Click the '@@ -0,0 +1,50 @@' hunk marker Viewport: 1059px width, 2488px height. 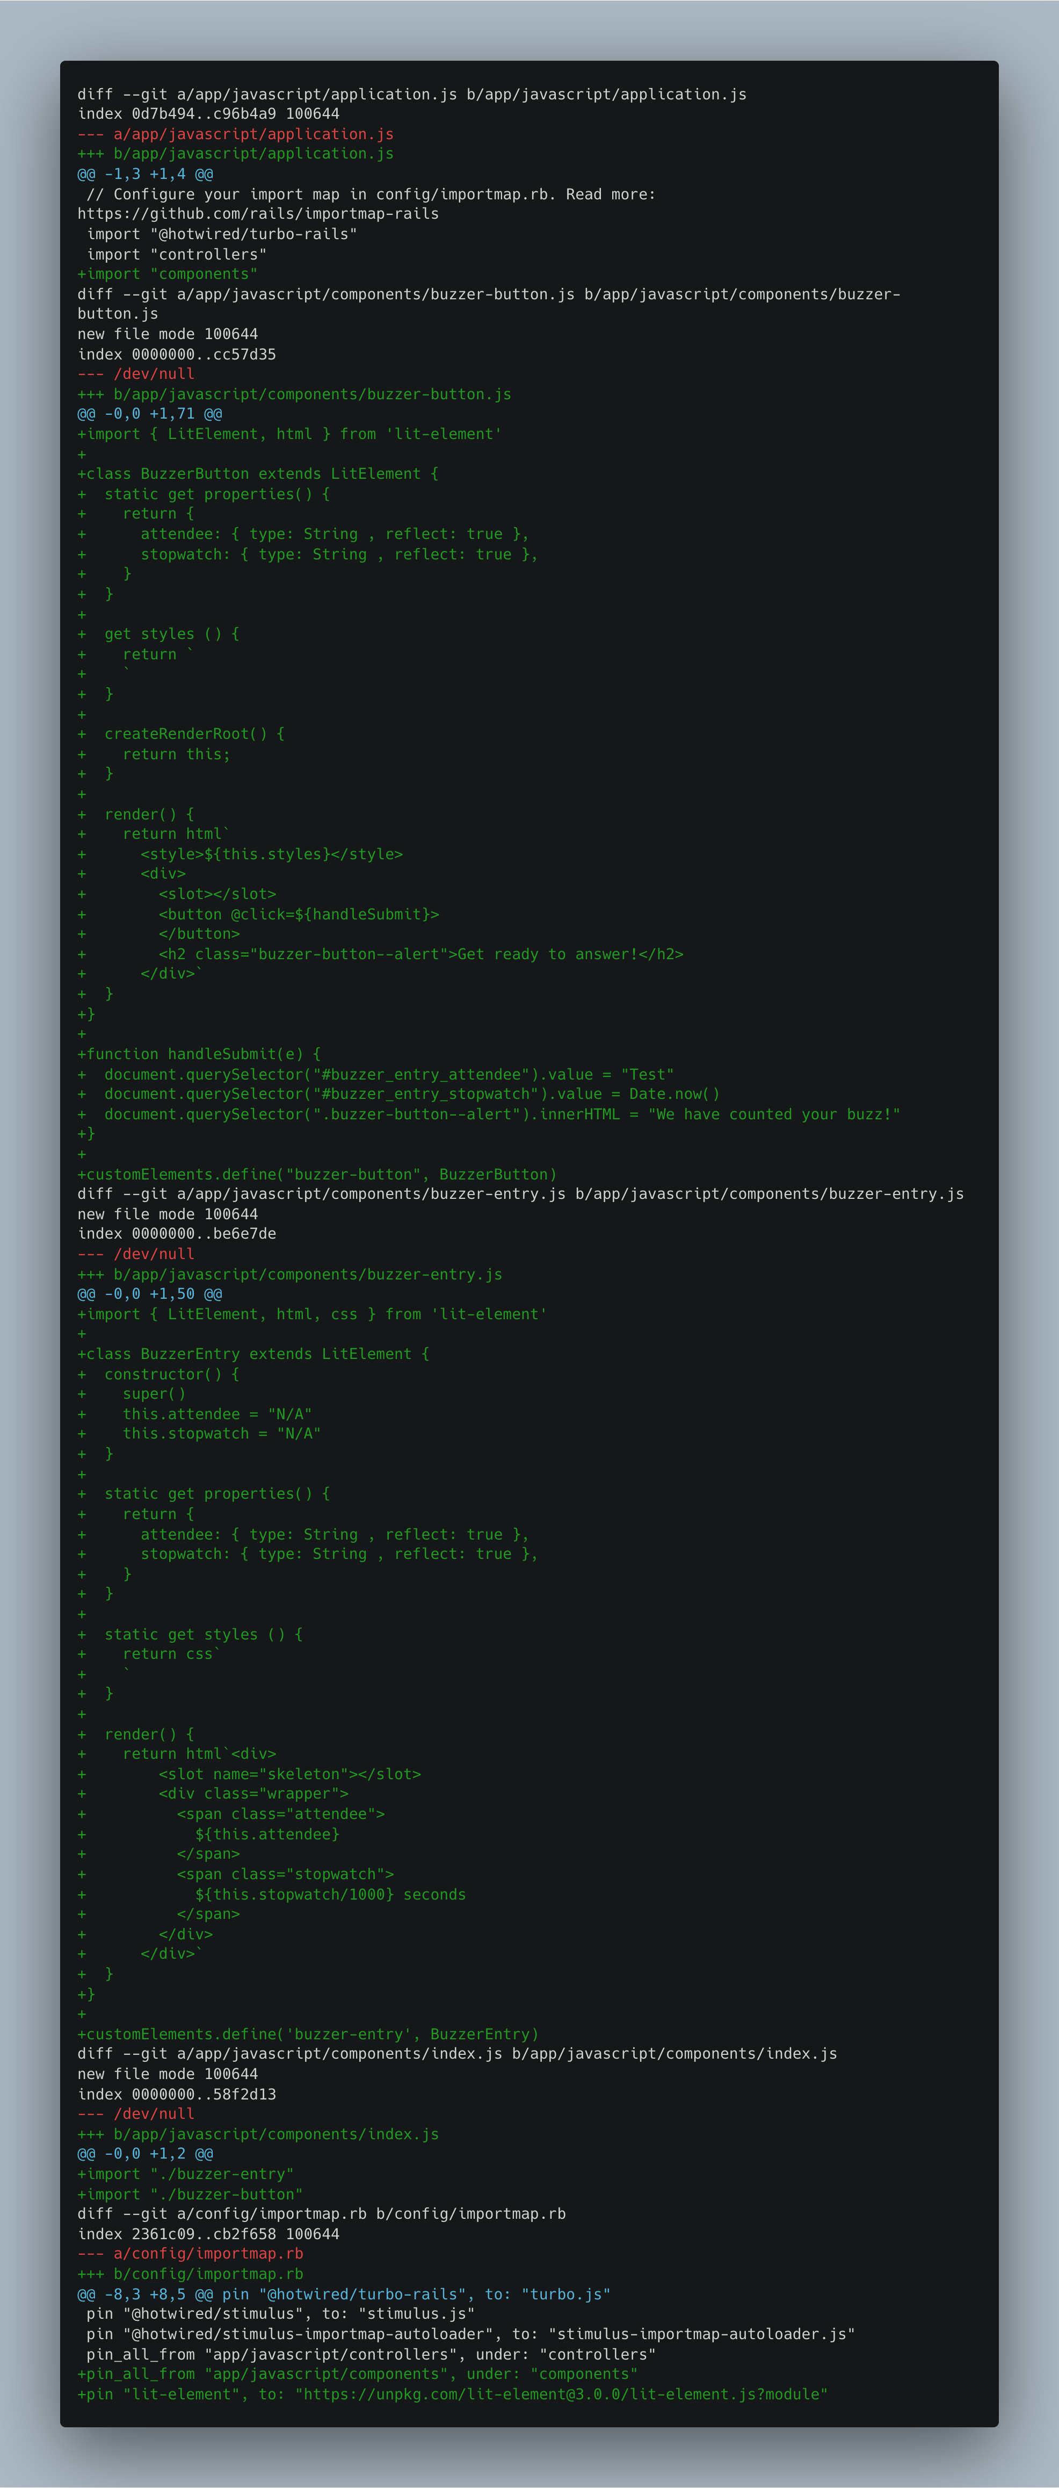[150, 1293]
